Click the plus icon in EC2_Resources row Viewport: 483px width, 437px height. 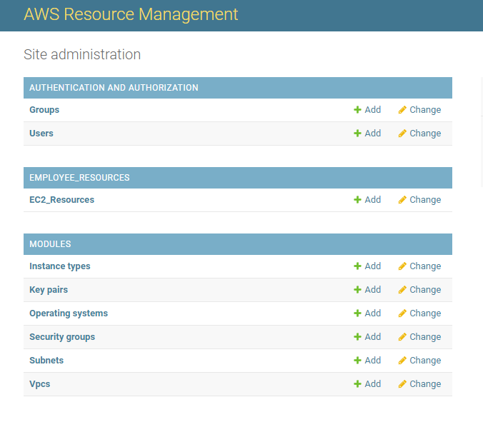[357, 200]
